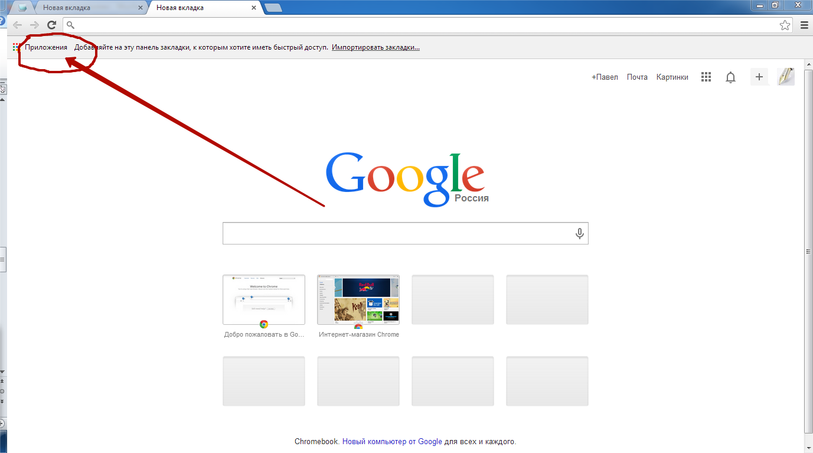Close the active Новая вкладка tab

tap(254, 8)
